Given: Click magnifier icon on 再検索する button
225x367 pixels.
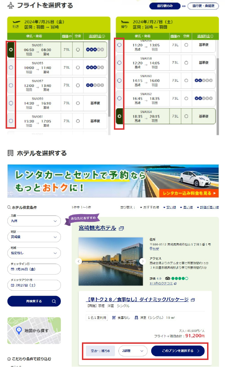Looking at the screenshot, I should [x=54, y=302].
